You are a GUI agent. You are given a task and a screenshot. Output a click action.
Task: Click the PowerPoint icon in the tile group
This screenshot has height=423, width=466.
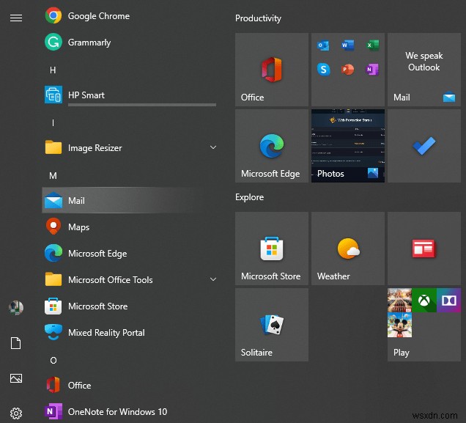(x=348, y=70)
